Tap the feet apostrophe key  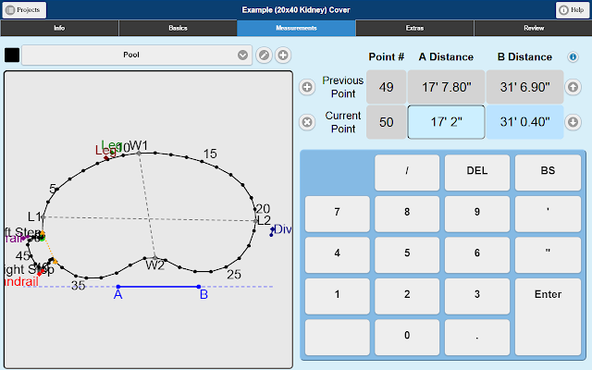click(x=548, y=214)
